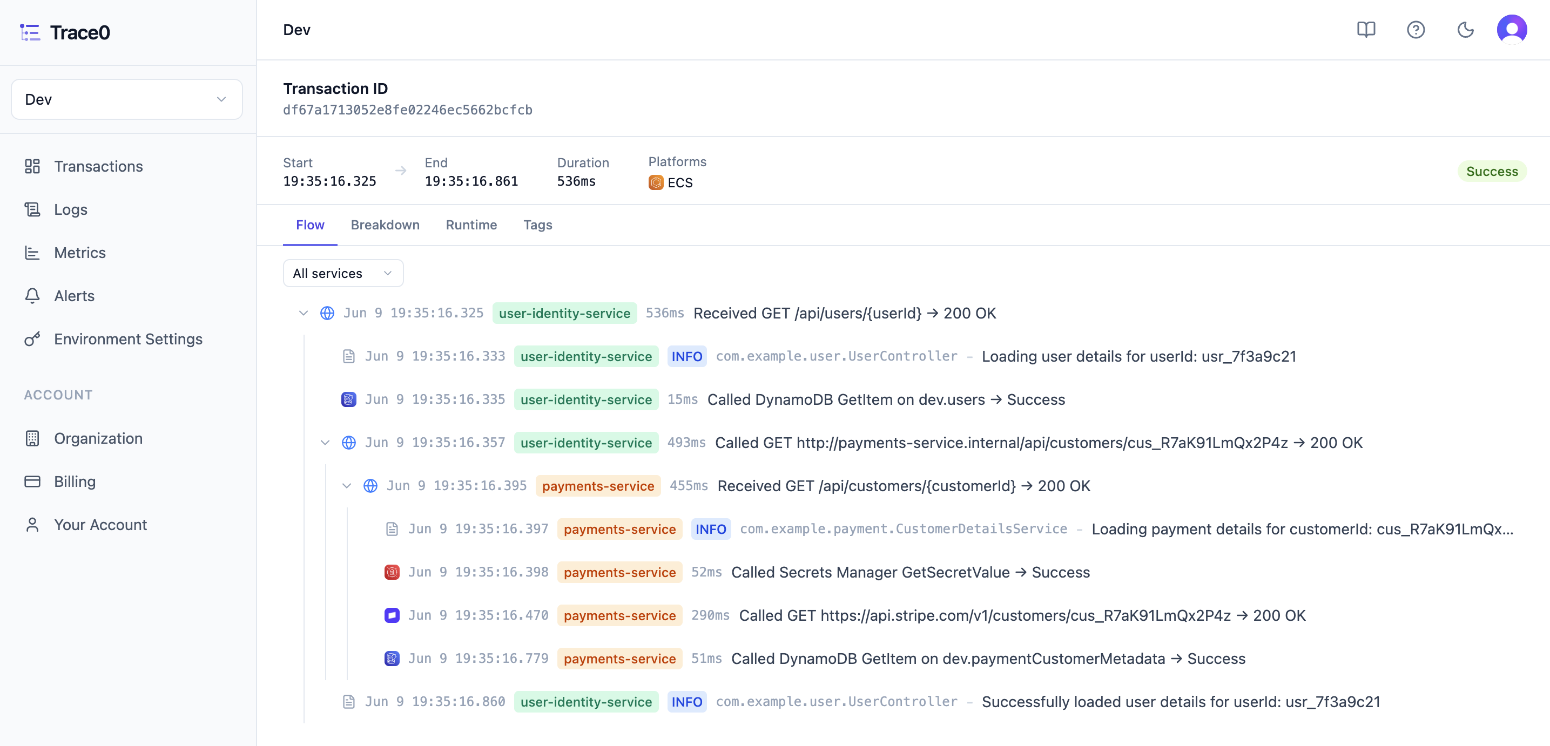Viewport: 1550px width, 746px height.
Task: Click the Organization building icon
Action: click(32, 438)
